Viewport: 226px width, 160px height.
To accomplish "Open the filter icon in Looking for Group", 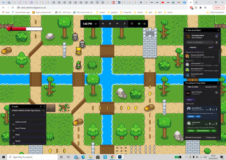I will tap(216, 93).
